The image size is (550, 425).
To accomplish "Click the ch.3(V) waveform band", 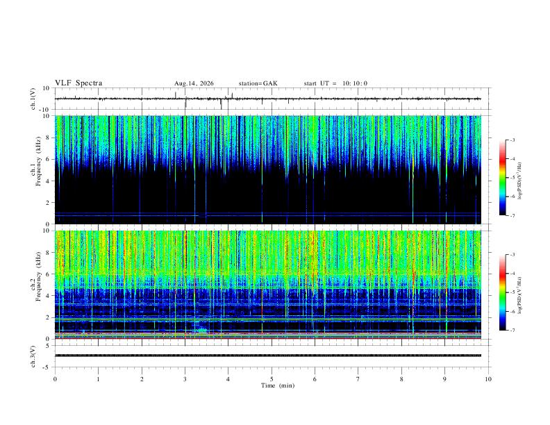I will point(267,356).
